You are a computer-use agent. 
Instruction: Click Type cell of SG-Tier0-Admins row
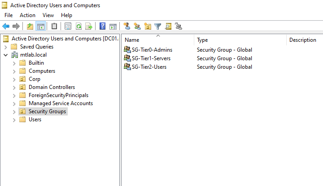224,50
